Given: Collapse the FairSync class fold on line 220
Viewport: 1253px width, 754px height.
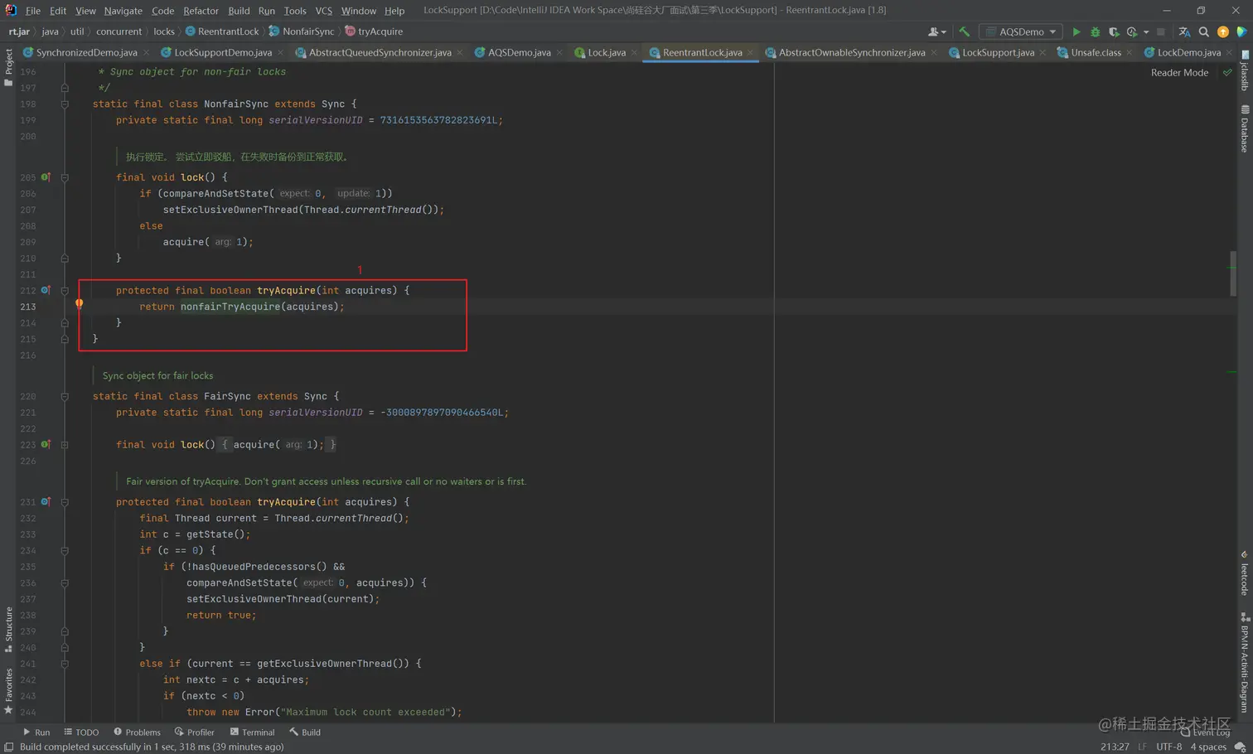Looking at the screenshot, I should [x=65, y=397].
